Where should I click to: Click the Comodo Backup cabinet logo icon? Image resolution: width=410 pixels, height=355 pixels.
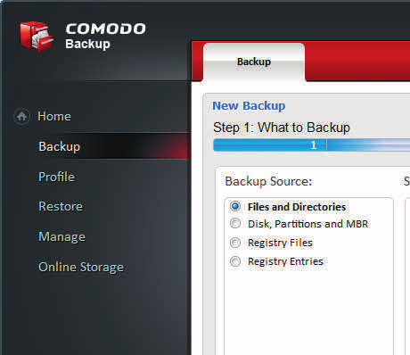(x=37, y=37)
